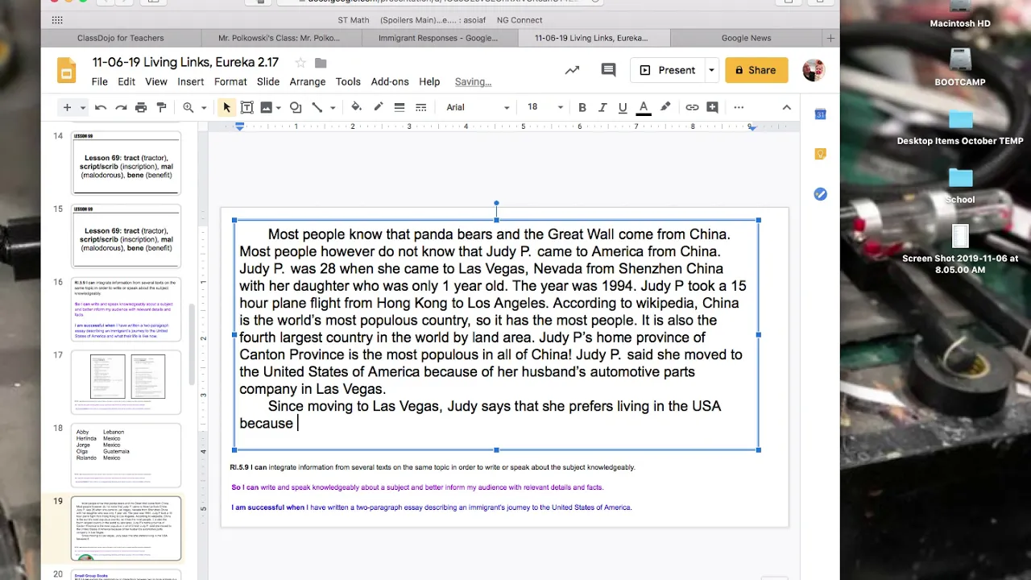The image size is (1031, 580).
Task: Open the line type dropdown arrow
Action: point(333,107)
